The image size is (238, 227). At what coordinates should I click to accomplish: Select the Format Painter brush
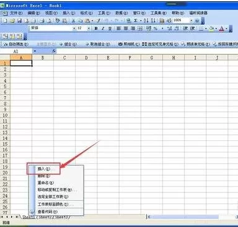click(99, 20)
